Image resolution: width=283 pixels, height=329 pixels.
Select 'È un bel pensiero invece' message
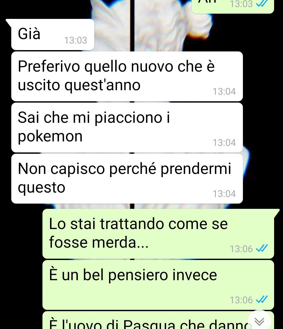coord(158,285)
